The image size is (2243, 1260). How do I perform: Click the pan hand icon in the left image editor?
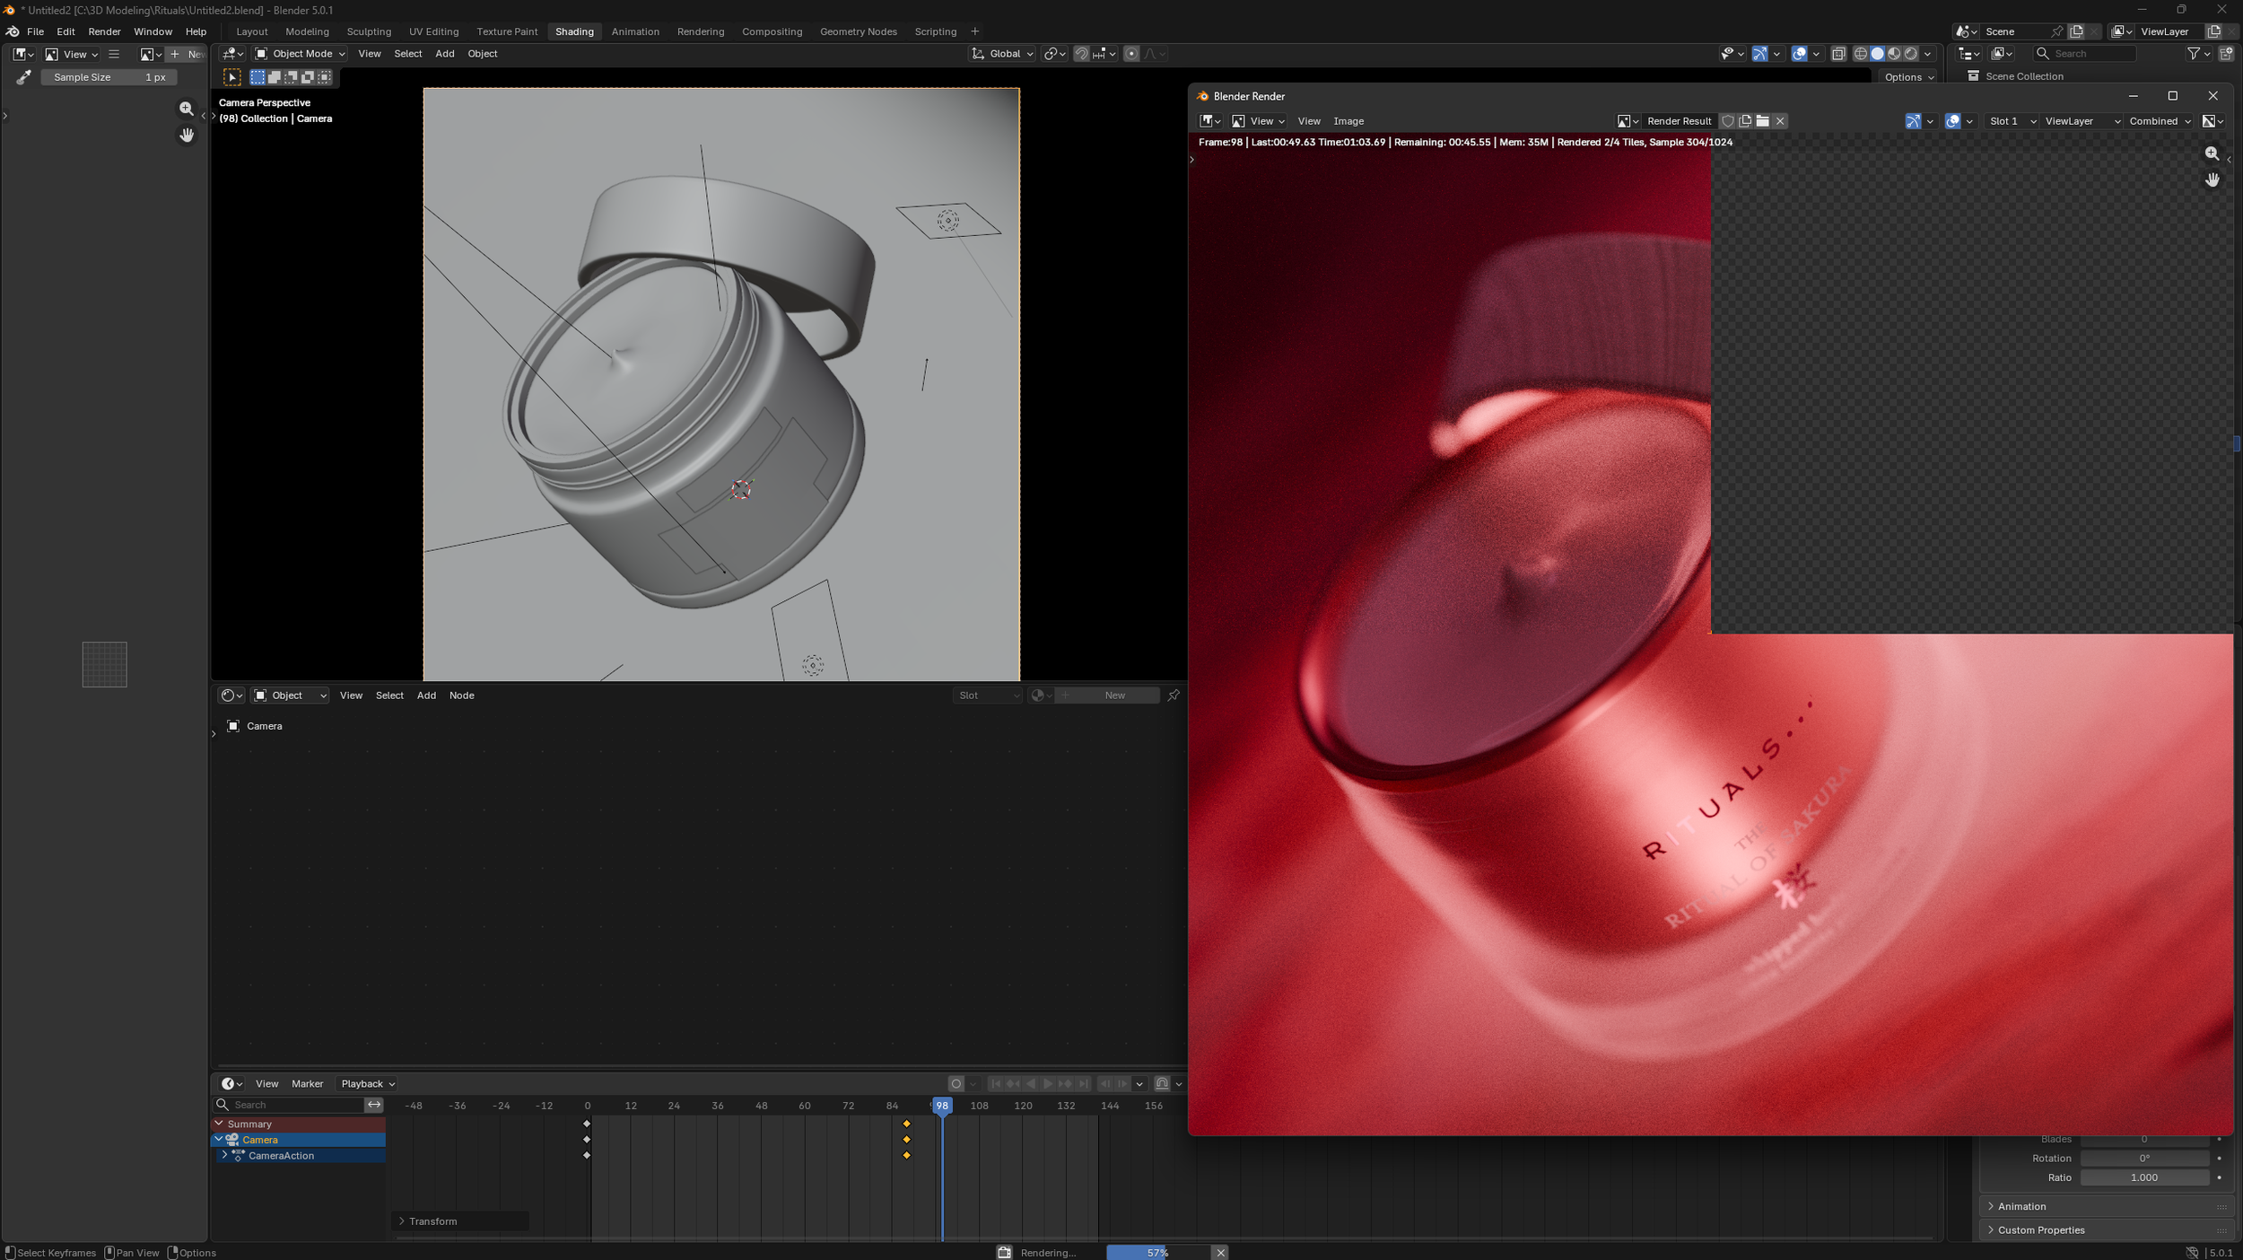point(187,135)
